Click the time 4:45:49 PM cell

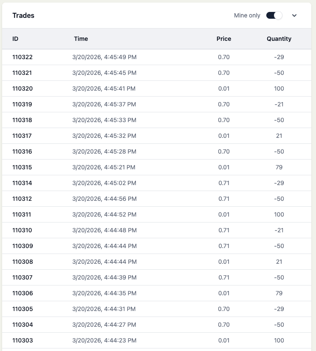104,57
